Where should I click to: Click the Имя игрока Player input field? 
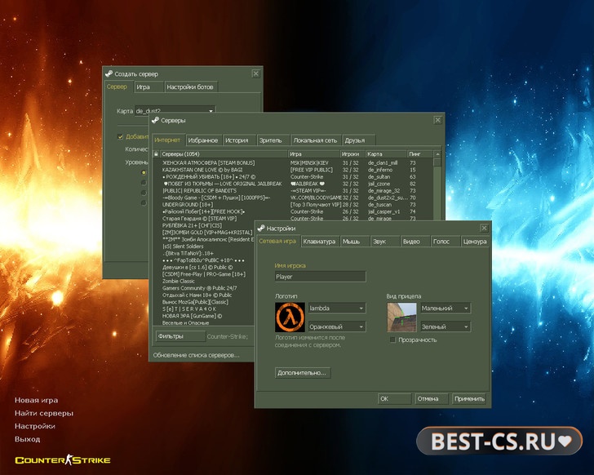coord(320,277)
